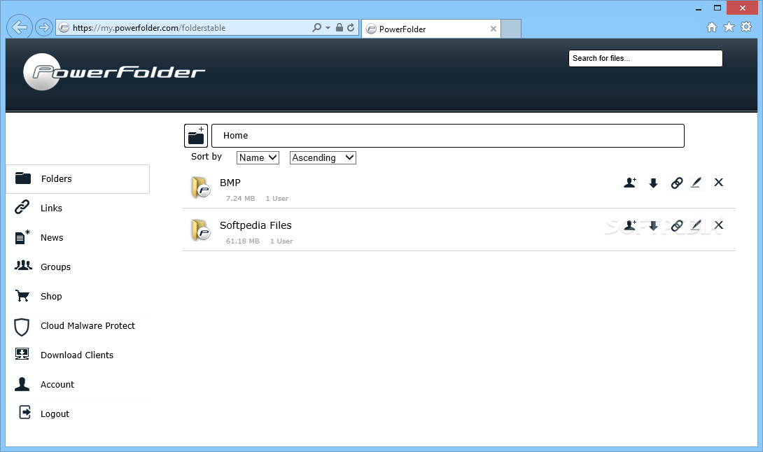Click the Folders sidebar icon
Viewport: 763px width, 452px height.
[23, 178]
